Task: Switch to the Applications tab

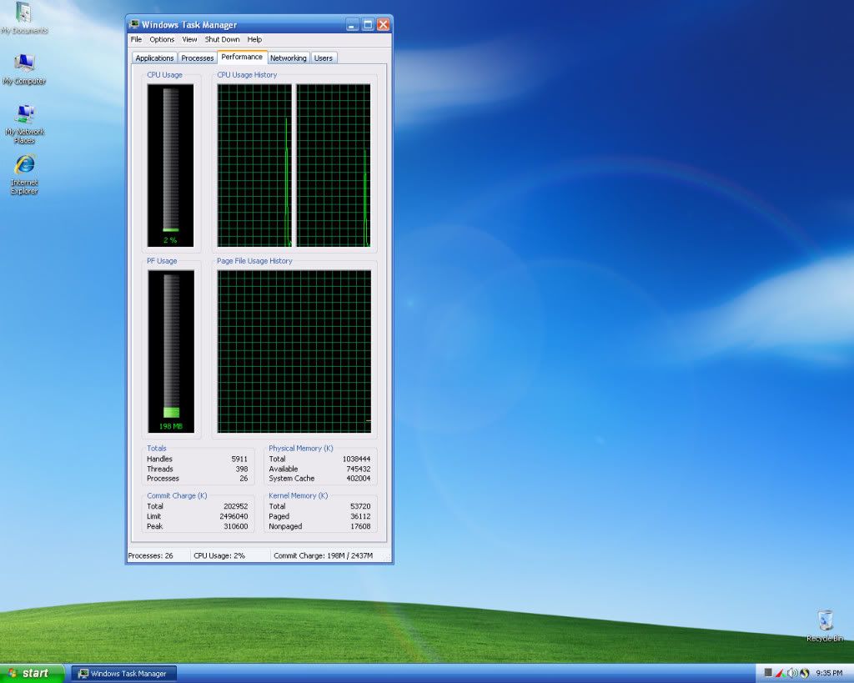Action: (x=154, y=58)
